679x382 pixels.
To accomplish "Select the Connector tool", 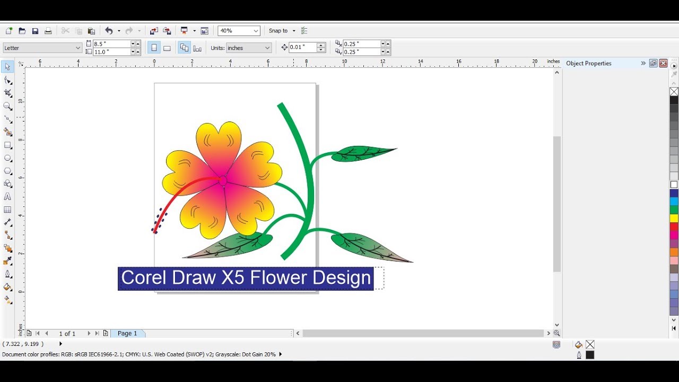I will click(x=7, y=235).
